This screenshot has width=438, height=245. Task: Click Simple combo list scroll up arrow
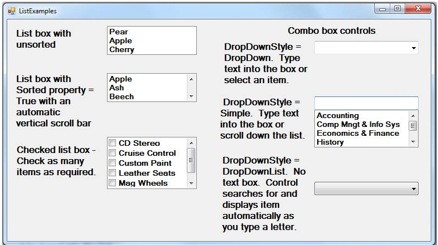pyautogui.click(x=413, y=116)
